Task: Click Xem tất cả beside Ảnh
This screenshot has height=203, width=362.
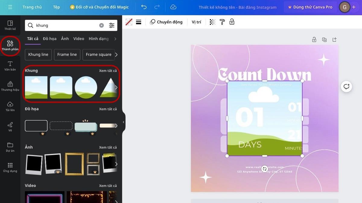Action: tap(108, 147)
